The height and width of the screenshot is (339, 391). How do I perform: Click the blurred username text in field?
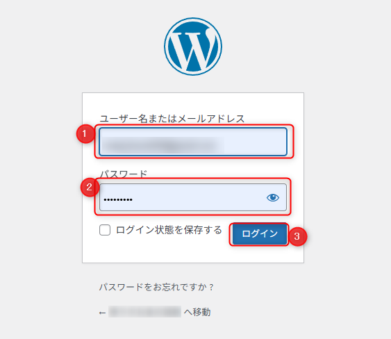pyautogui.click(x=163, y=144)
